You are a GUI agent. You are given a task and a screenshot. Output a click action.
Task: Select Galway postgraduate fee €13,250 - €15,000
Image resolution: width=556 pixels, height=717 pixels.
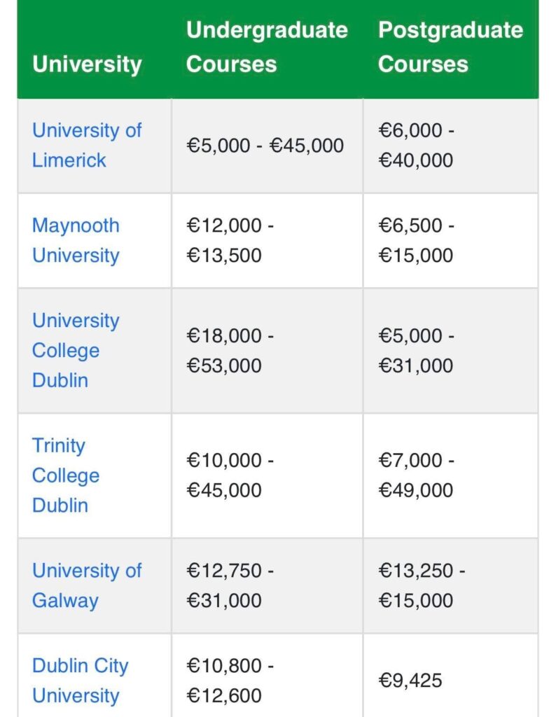pos(422,586)
